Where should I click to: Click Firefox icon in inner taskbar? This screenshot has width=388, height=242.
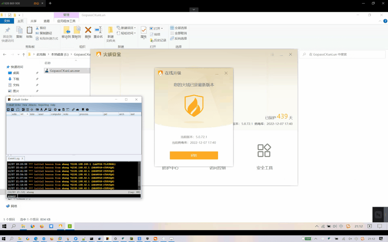tap(42, 226)
